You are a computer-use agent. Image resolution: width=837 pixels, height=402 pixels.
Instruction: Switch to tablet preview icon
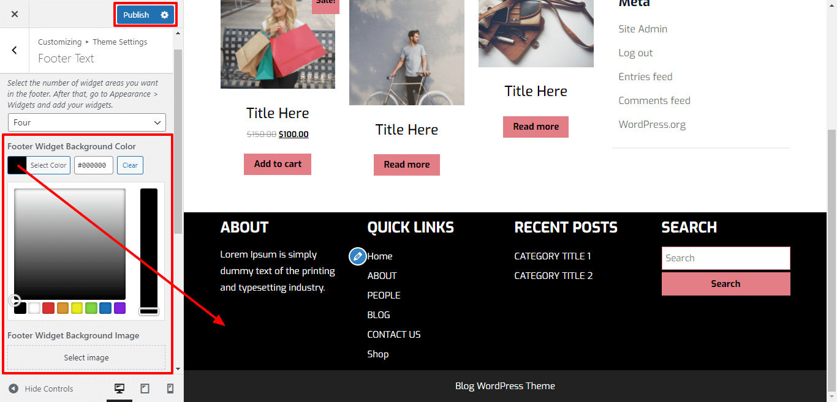click(145, 389)
